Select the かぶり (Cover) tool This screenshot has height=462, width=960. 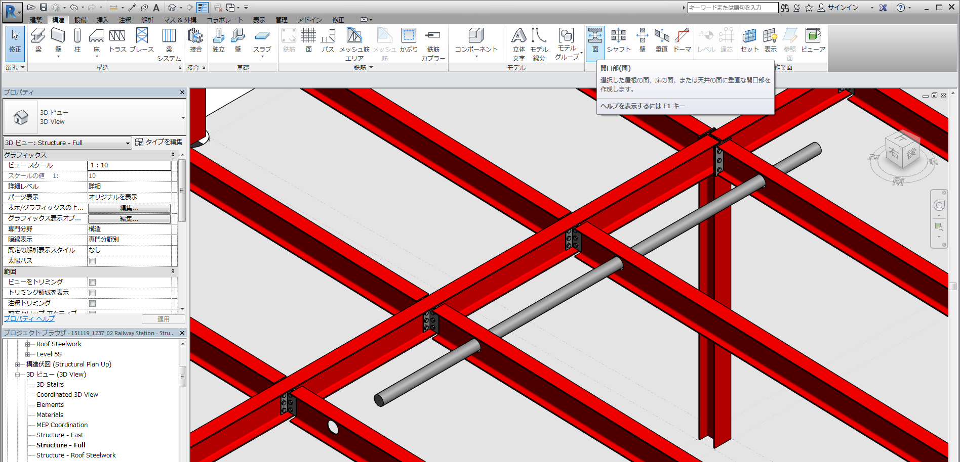pos(409,40)
